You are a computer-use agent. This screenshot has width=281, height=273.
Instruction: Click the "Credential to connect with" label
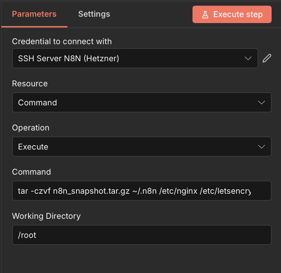click(x=62, y=41)
